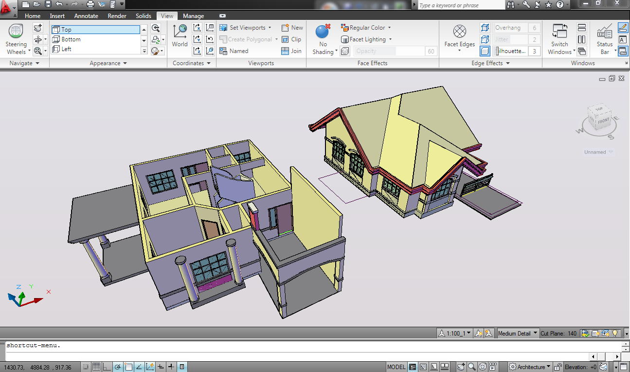The image size is (630, 372).
Task: Toggle Polar Tracking in status bar
Action: click(118, 367)
